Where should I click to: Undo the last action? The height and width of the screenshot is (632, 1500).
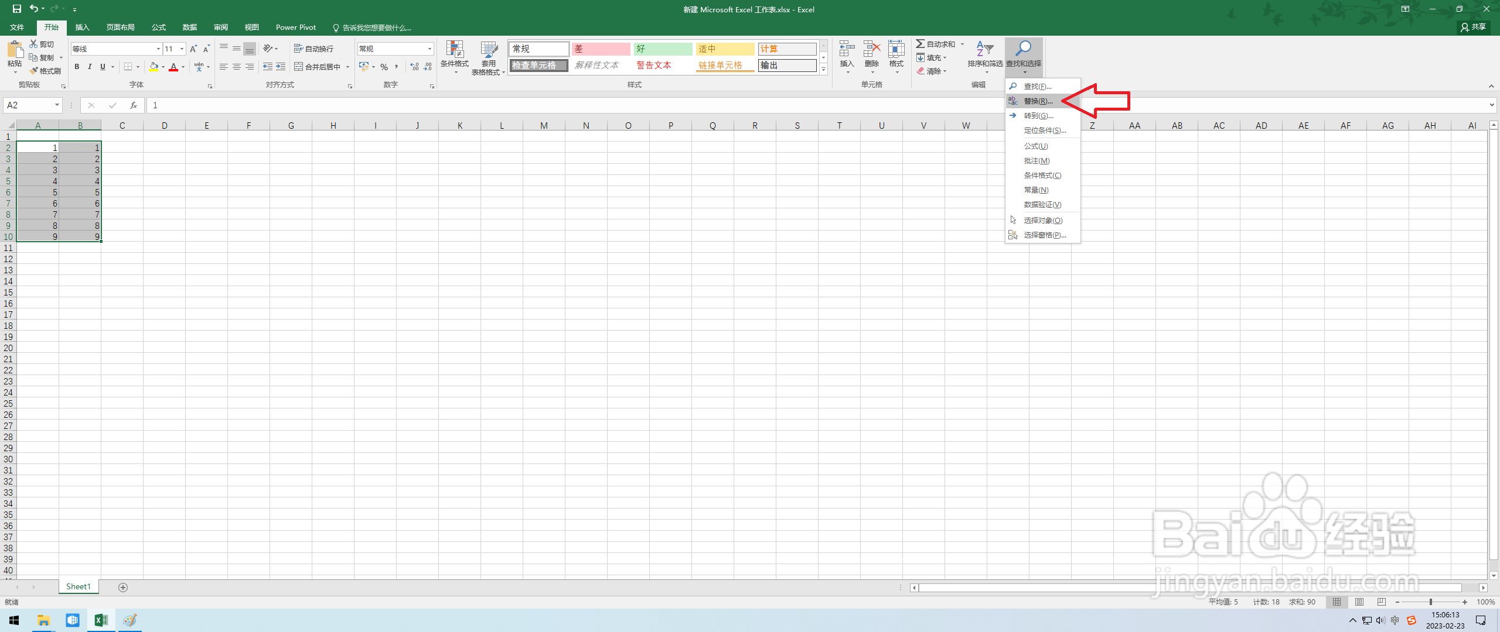[x=33, y=9]
